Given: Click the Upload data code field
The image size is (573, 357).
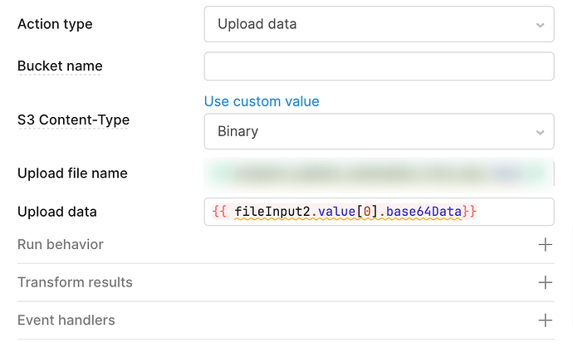Looking at the screenshot, I should point(379,212).
